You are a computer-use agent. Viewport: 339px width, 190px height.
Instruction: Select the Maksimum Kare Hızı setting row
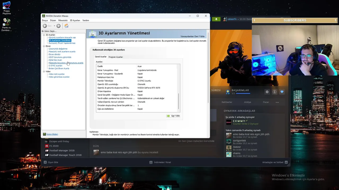137,77
